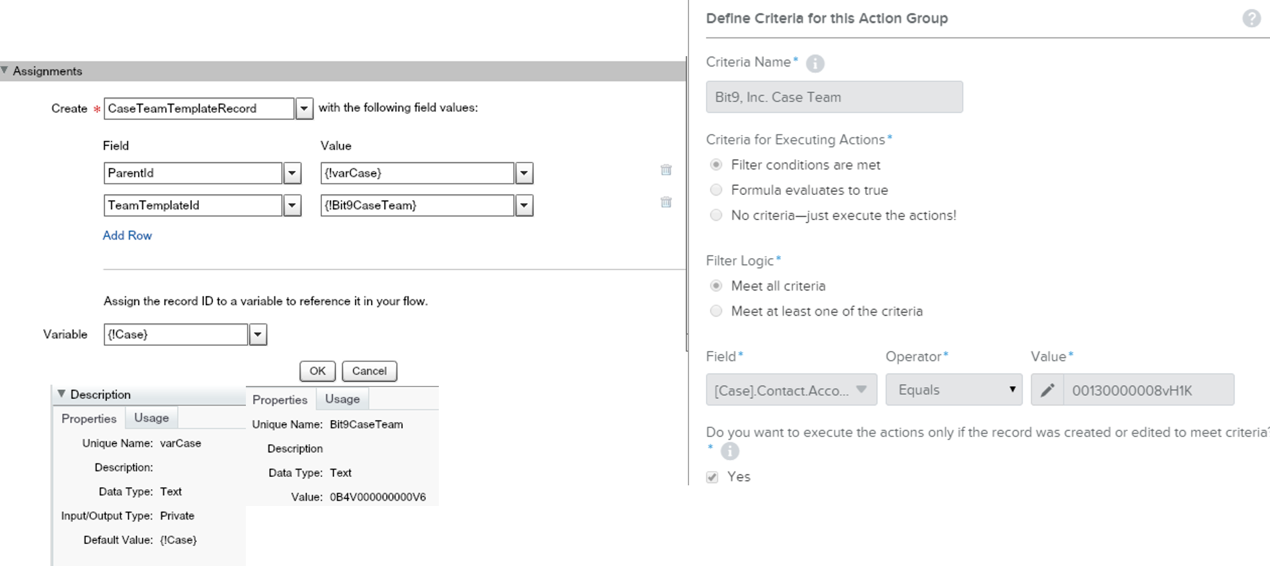Click the Add Row link
This screenshot has height=566, width=1270.
(x=126, y=236)
